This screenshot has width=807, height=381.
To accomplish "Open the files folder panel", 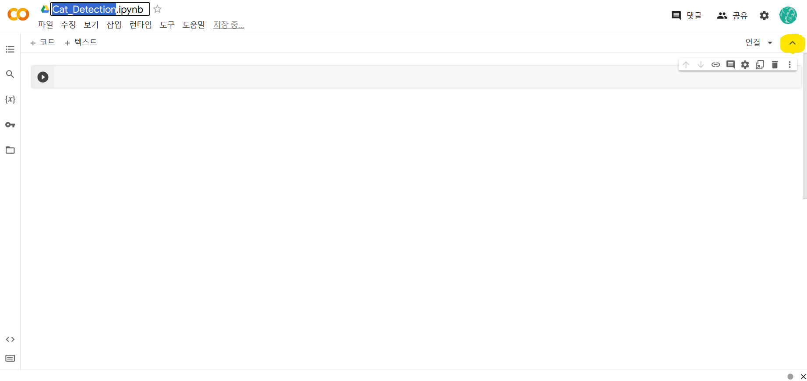I will pyautogui.click(x=10, y=150).
